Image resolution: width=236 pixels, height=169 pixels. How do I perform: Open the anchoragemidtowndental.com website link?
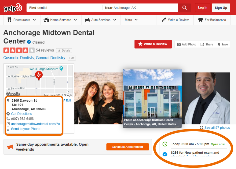point(36,124)
